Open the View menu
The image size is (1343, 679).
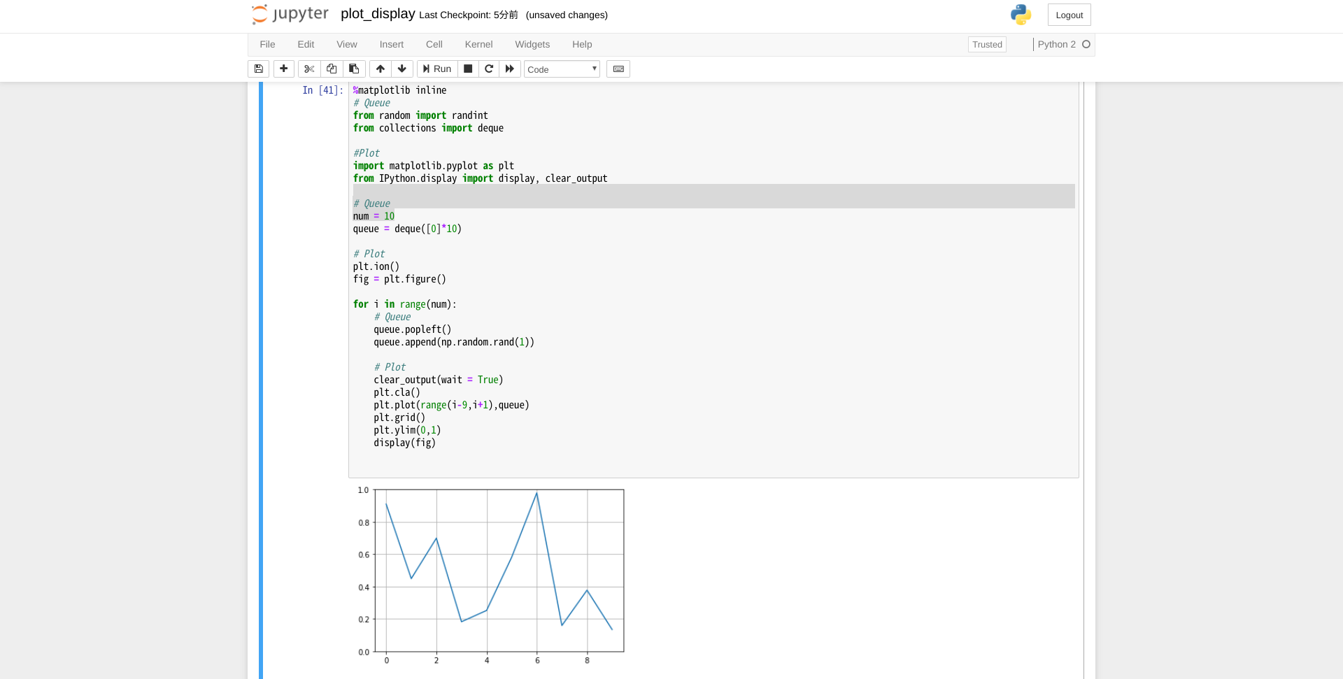[x=347, y=44]
